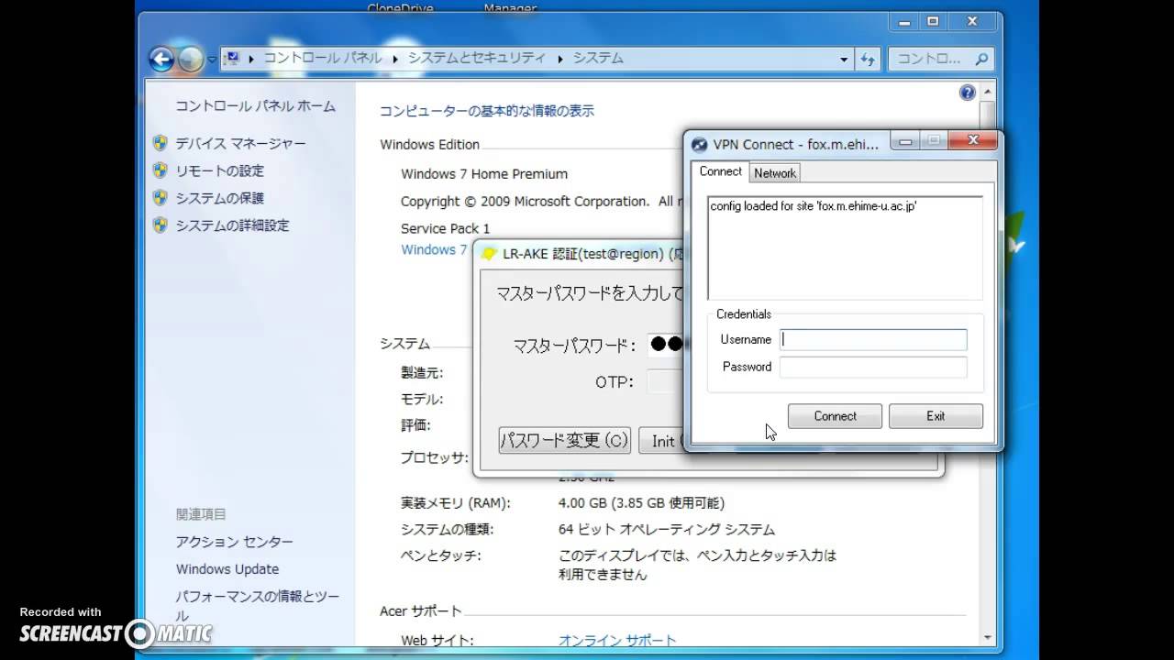Expand arrow after システムとセキュリティ breadcrumb
The height and width of the screenshot is (660, 1174).
pos(559,59)
